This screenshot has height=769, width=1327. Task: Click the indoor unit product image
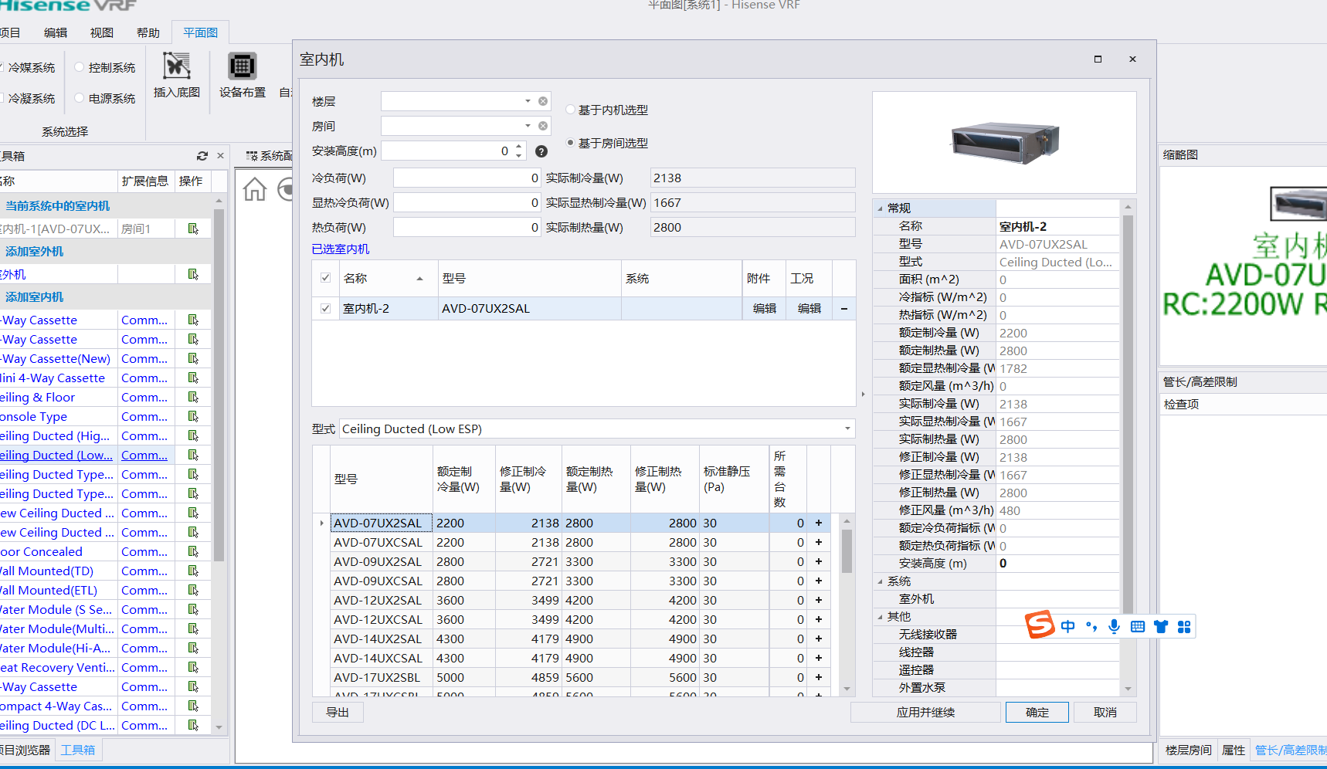(1004, 142)
